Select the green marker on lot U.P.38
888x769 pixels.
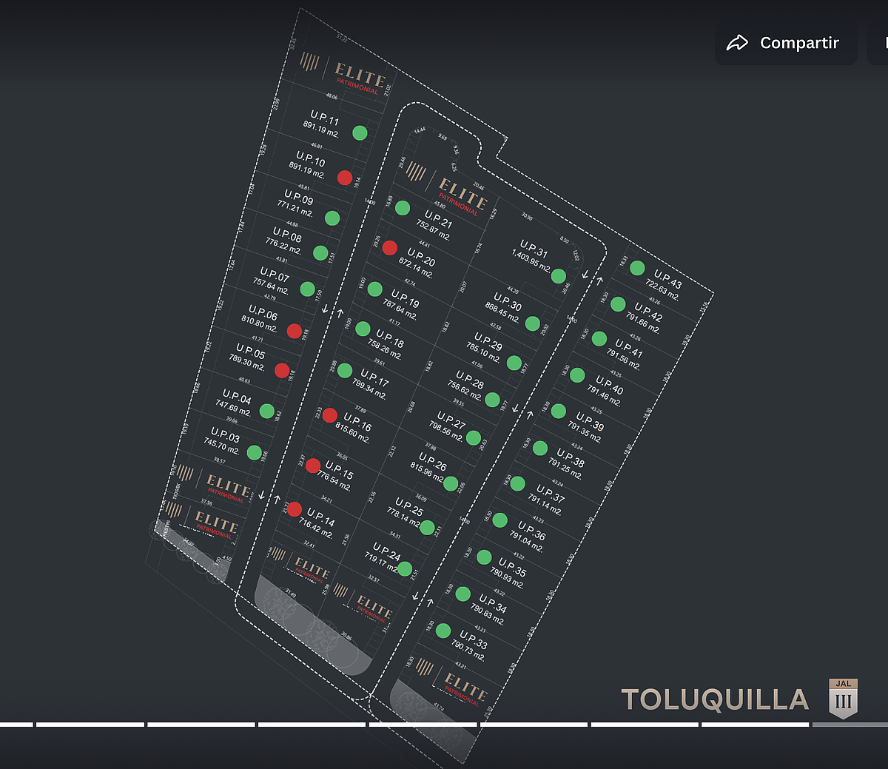540,448
